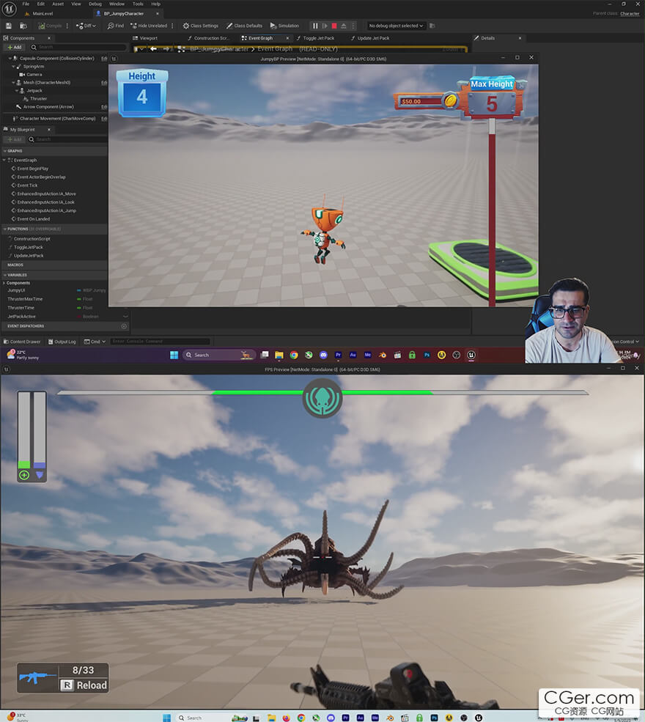
Task: Switch to the MainLevel tab
Action: tap(40, 14)
